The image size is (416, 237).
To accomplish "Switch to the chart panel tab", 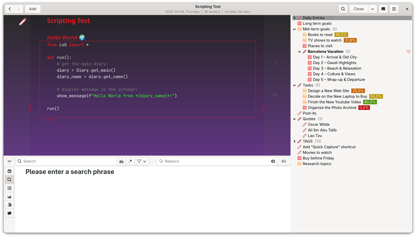I will tap(9, 196).
